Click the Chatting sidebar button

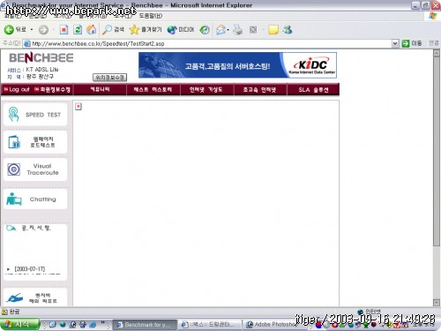35,199
